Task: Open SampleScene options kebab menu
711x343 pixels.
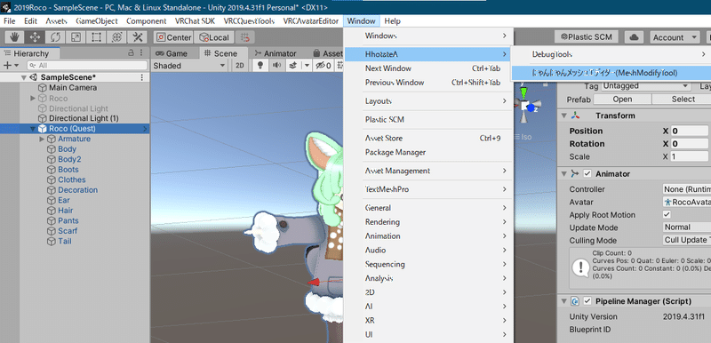Action: tap(142, 77)
